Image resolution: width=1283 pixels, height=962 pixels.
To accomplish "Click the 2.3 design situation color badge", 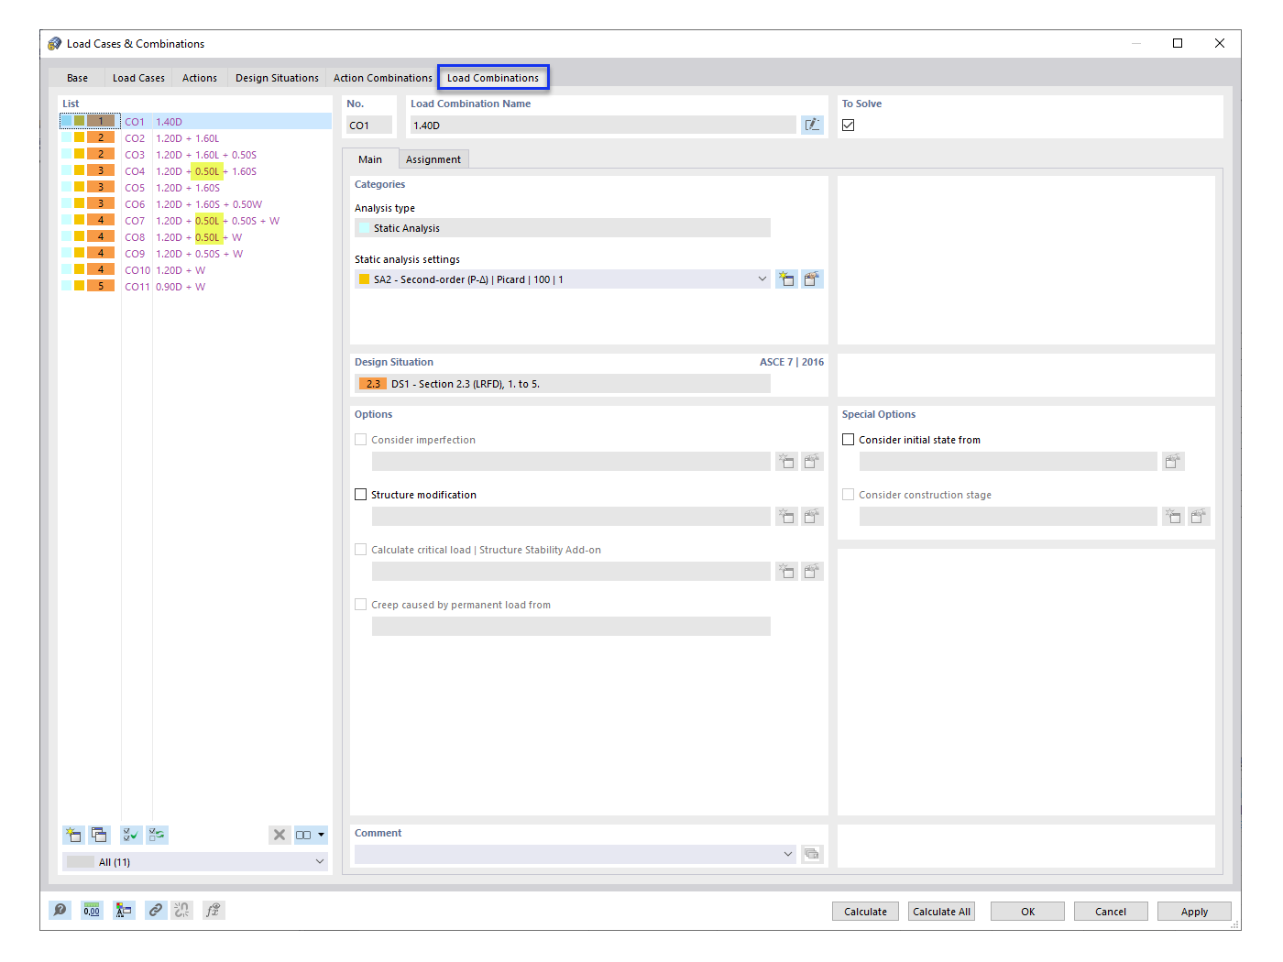I will tap(373, 384).
